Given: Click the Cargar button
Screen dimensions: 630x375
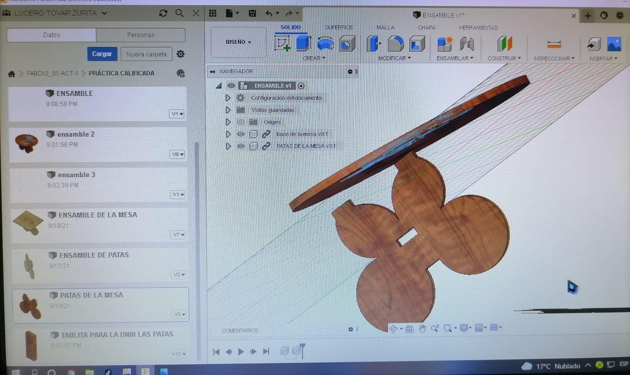Looking at the screenshot, I should [x=102, y=54].
